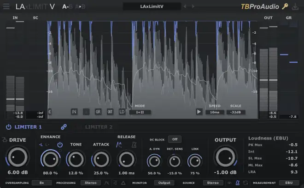Screen dimensions: 304x188
Task: Toggle the Limiter 1 power icon
Action: pyautogui.click(x=9, y=127)
